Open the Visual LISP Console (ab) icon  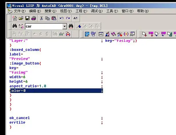tap(101, 34)
